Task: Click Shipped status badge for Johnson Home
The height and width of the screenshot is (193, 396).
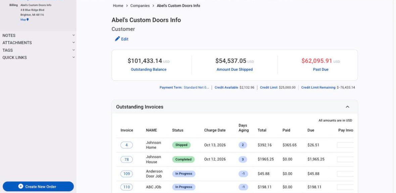Action: pos(181,145)
